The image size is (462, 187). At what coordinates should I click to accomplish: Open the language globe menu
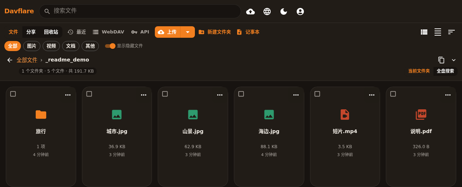267,12
